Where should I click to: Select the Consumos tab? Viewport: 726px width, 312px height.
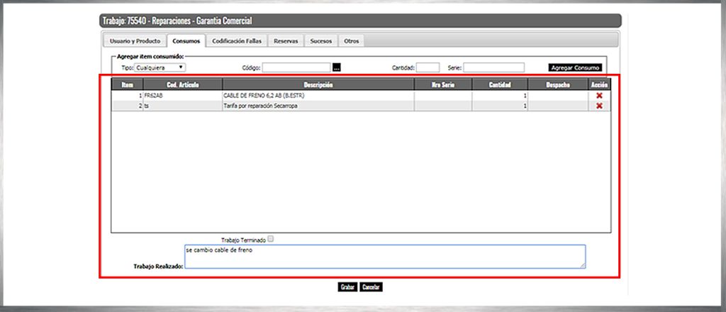tap(186, 41)
